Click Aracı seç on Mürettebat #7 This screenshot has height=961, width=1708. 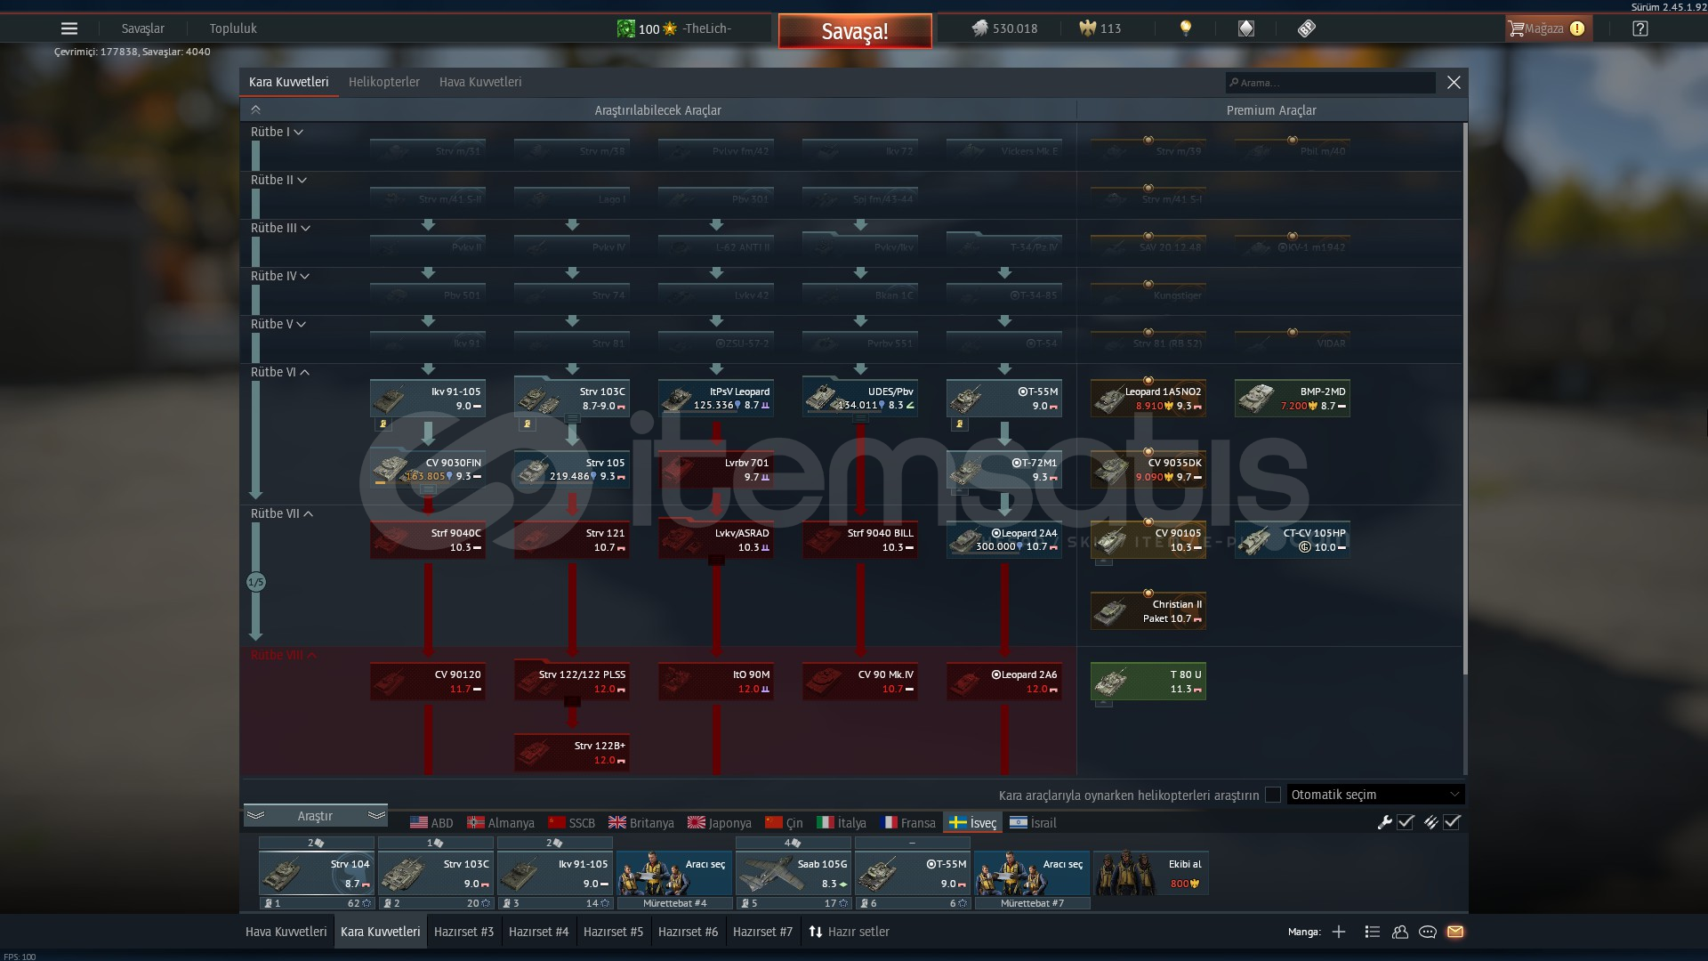(1032, 873)
